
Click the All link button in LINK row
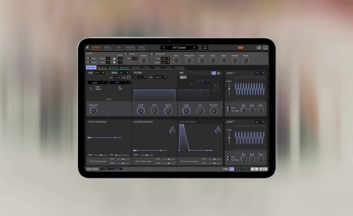255,169
